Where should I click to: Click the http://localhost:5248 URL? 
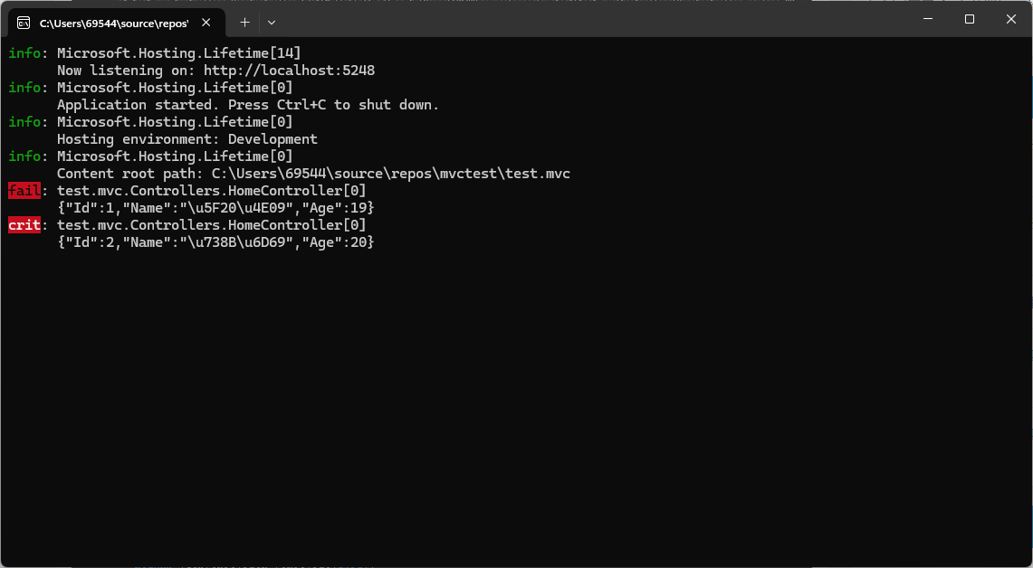[x=289, y=71]
